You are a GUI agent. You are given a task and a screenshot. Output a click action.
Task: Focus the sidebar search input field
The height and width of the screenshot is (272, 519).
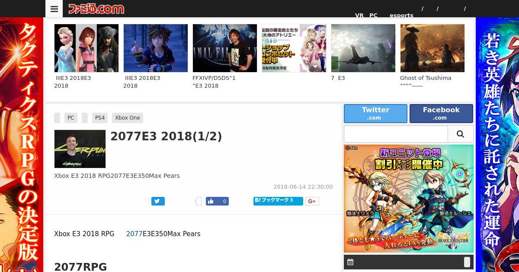click(x=396, y=134)
